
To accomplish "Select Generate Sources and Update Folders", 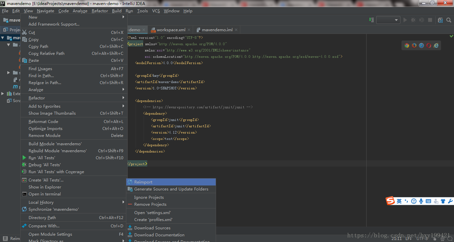I will point(171,189).
